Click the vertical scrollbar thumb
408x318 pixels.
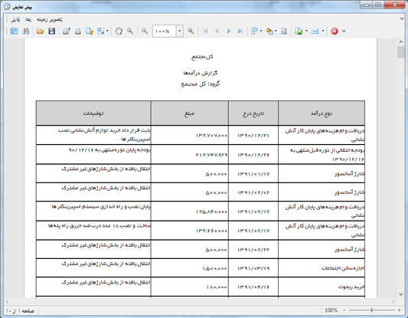[x=401, y=52]
